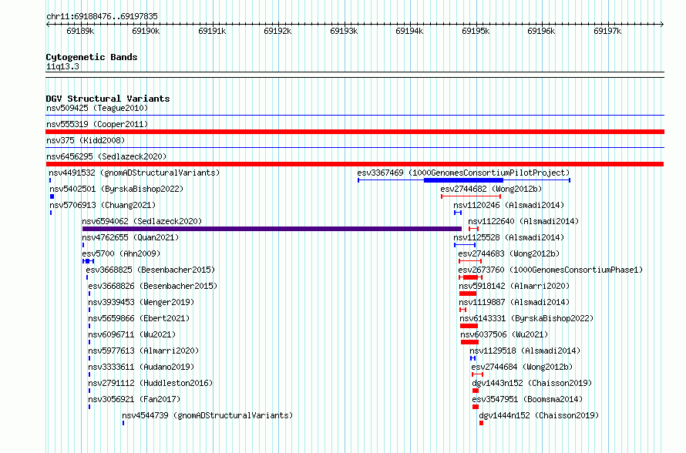Click nsv1120246 (Alsmadi2014) label
Screen dimensions: 686x453
[509, 205]
